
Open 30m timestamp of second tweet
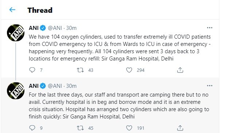click(71, 86)
